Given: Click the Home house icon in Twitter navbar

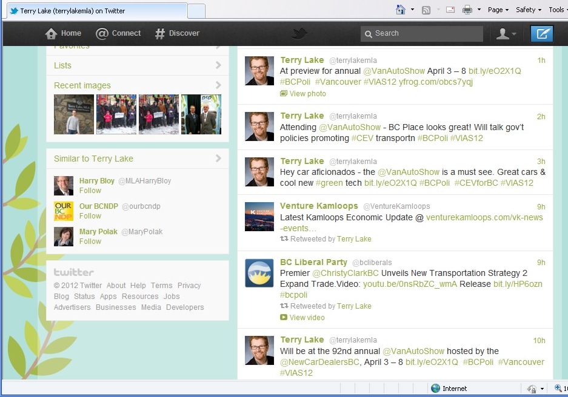Looking at the screenshot, I should point(51,34).
